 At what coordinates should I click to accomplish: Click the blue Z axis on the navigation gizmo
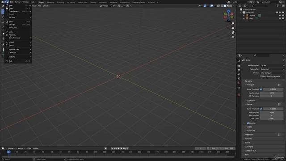228,11
